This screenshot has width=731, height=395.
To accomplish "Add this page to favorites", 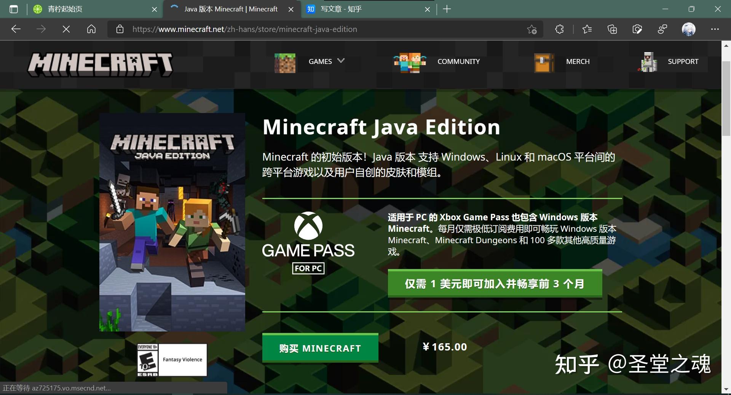I will [x=531, y=29].
